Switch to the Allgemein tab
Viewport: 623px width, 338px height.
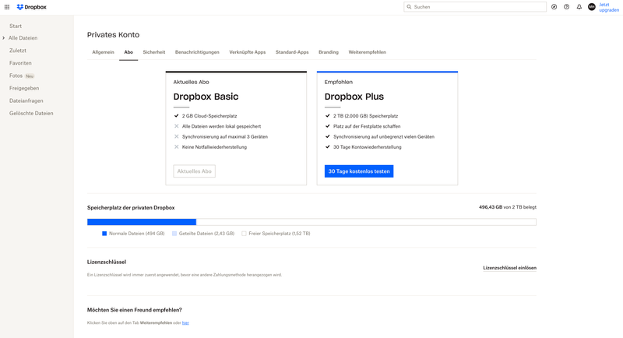pos(103,52)
